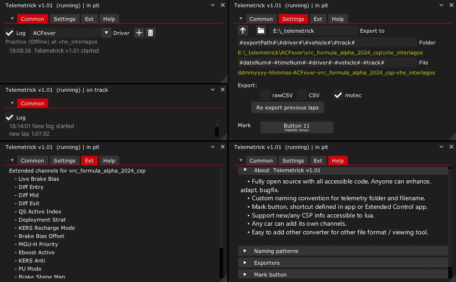Toggle tab bar triangle in Settings window
Screen dimensions: 456x282
click(241, 19)
